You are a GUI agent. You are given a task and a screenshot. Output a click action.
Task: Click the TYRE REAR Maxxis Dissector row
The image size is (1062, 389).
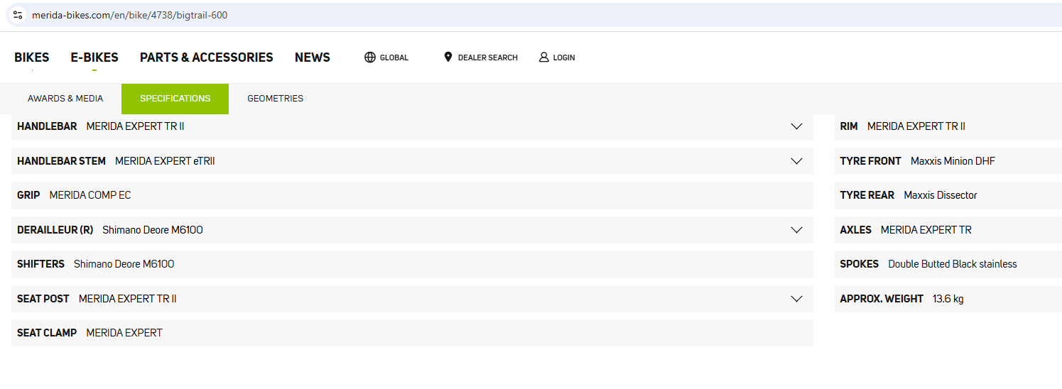tap(948, 195)
